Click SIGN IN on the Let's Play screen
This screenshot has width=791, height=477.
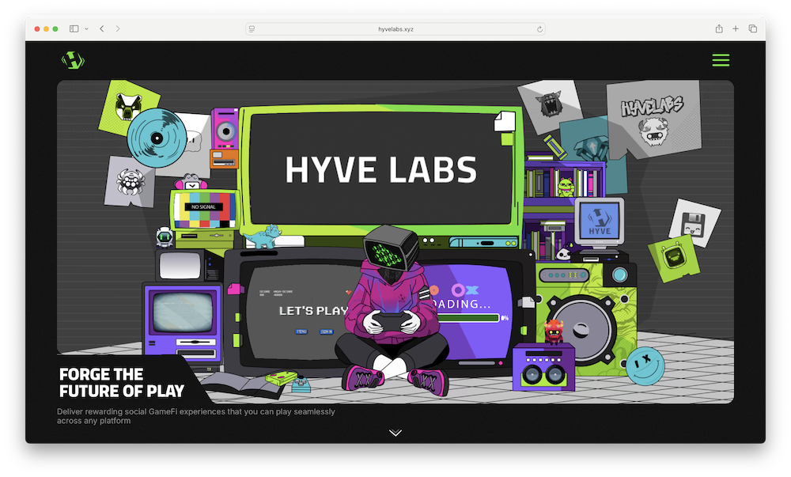[326, 331]
